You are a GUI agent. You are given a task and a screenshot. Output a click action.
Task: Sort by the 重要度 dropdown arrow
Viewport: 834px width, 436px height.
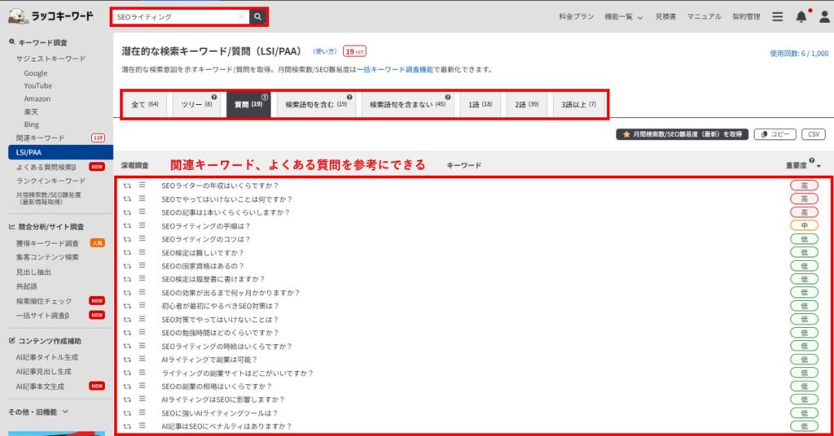pos(819,166)
